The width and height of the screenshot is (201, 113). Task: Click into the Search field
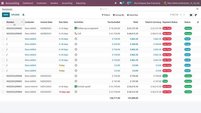[x=148, y=9]
